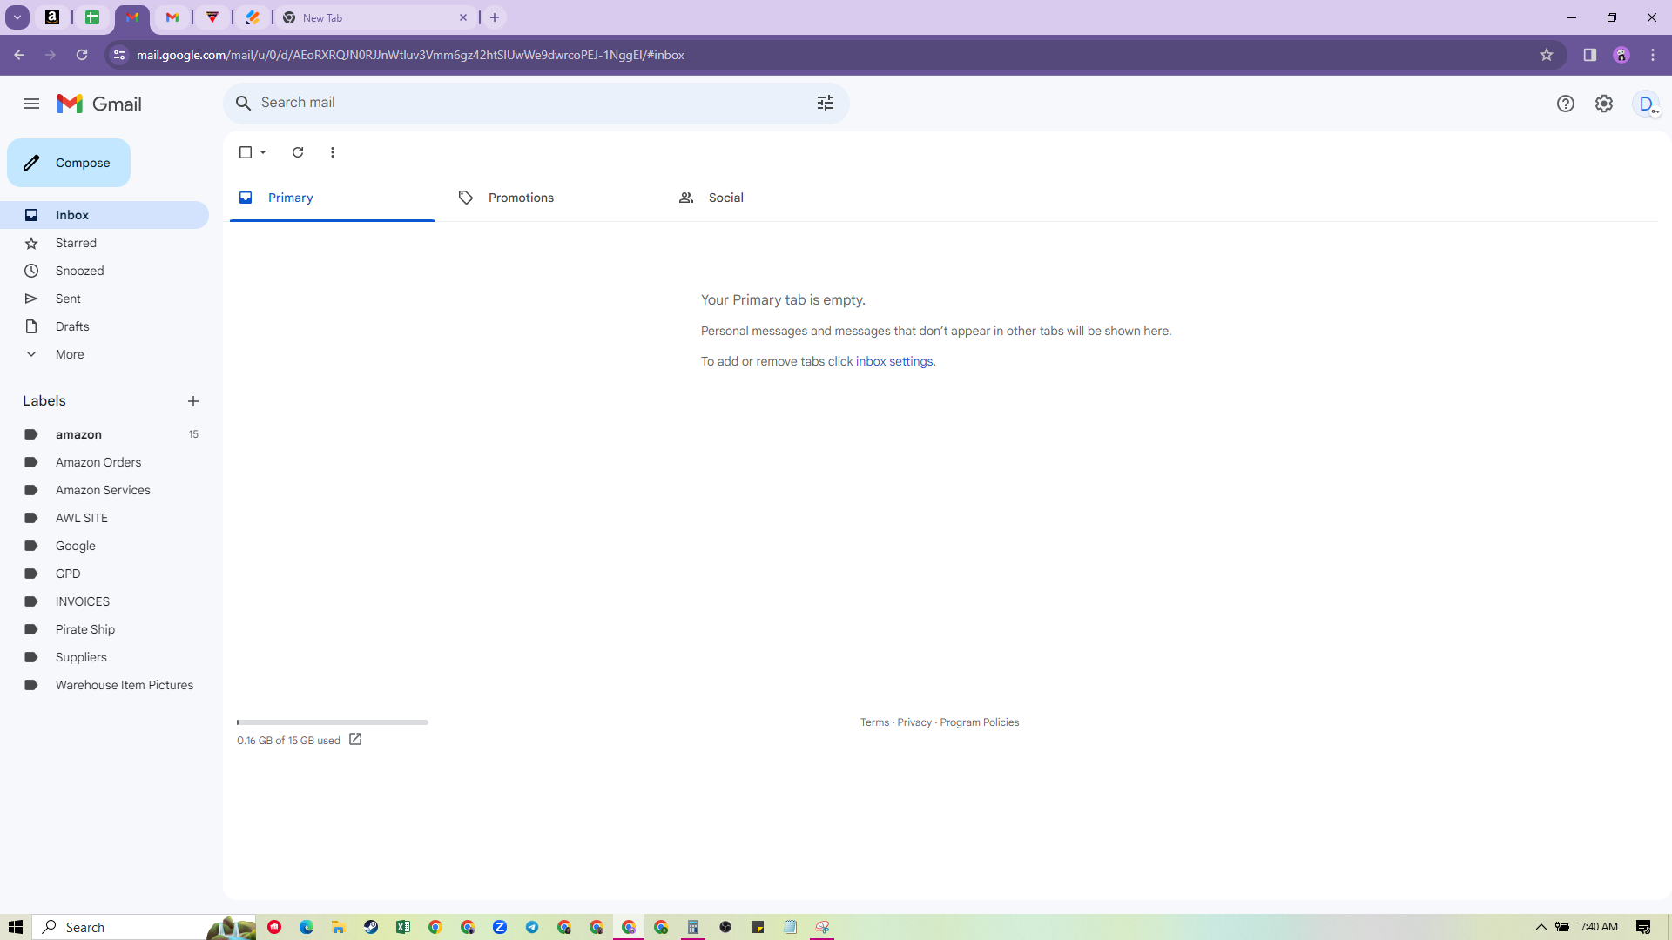
Task: Open Chrome three-dot menu
Action: coord(1653,55)
